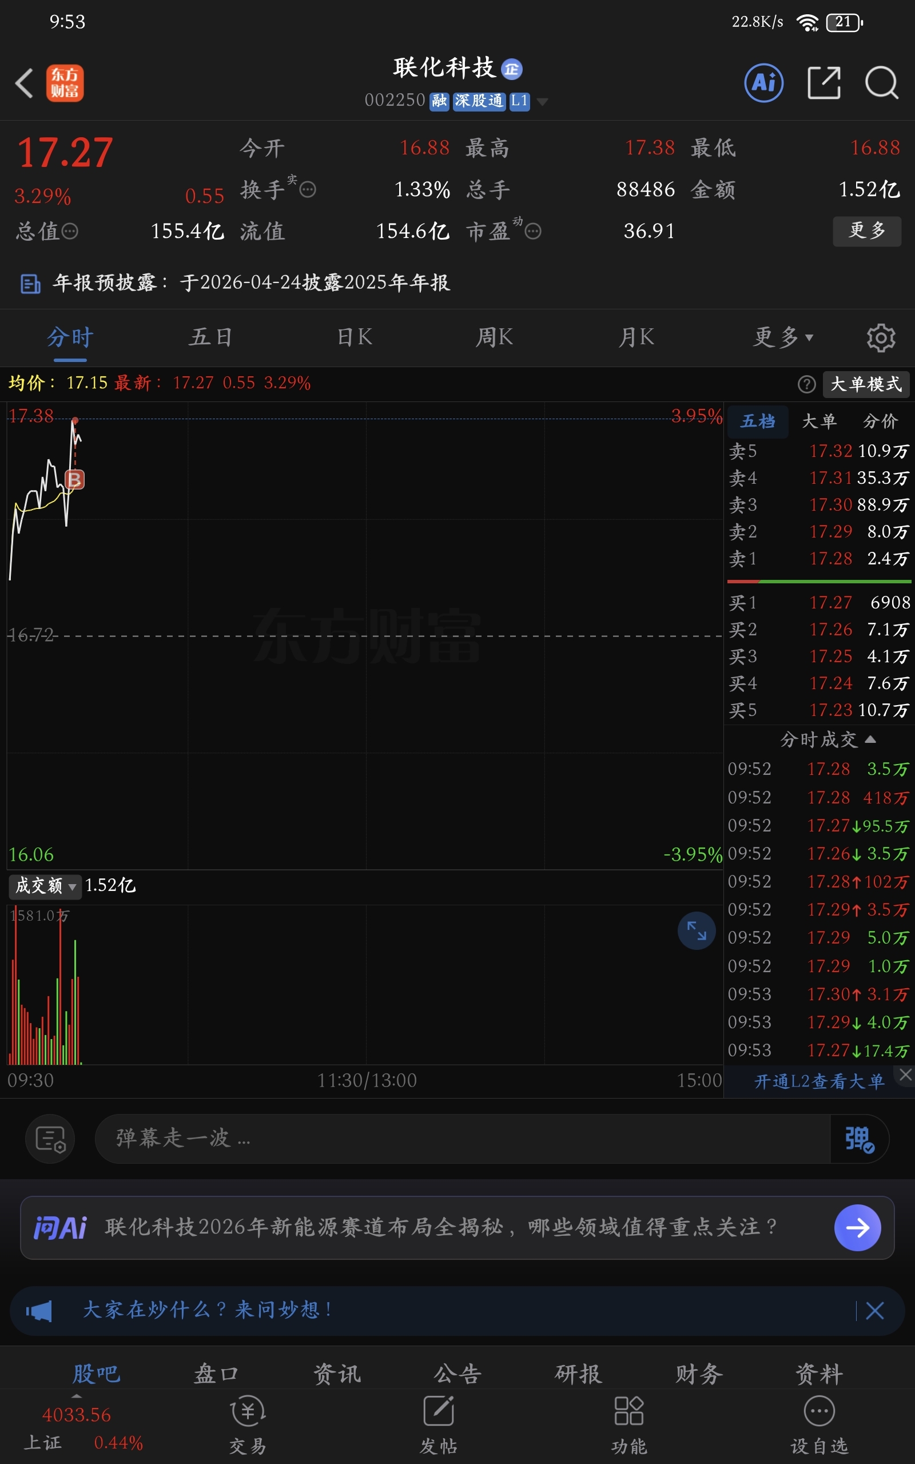
Task: Open the 股吧 bottom tab
Action: tap(96, 1374)
